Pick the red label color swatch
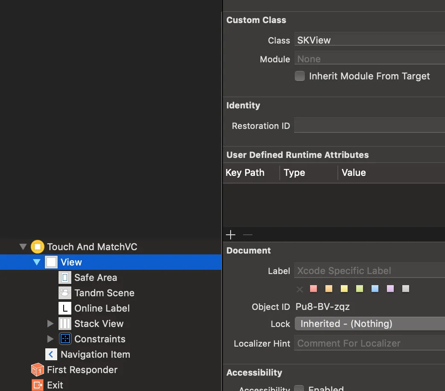Screen dimensions: 445x391 313,289
